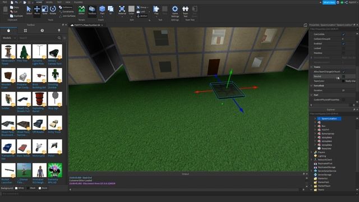Select SpawnLocation in Explorer
Image resolution: width=359 pixels, height=202 pixels.
point(329,118)
